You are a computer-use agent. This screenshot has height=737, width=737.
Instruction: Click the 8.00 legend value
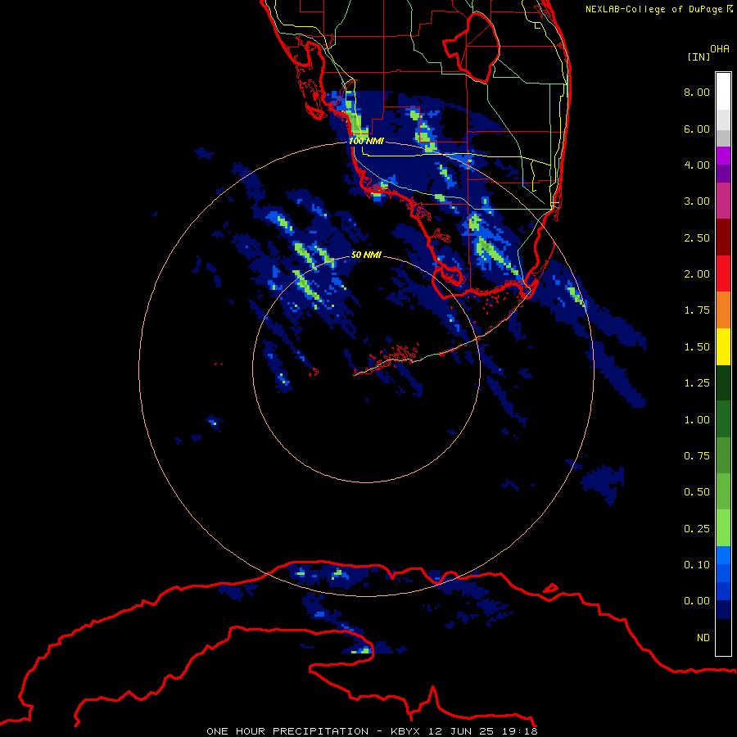point(697,92)
